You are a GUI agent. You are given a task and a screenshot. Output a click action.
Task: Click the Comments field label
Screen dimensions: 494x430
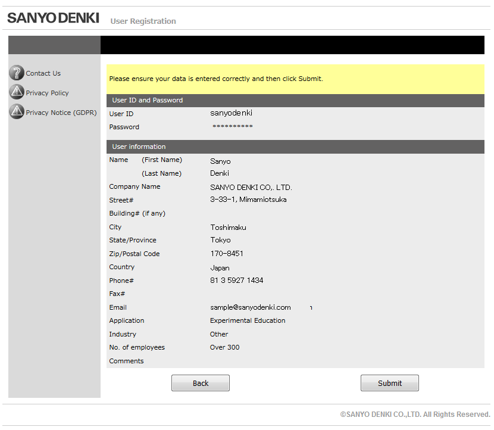126,361
